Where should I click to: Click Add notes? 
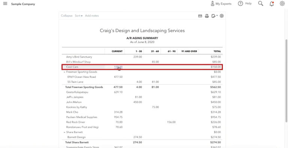[x=92, y=16]
